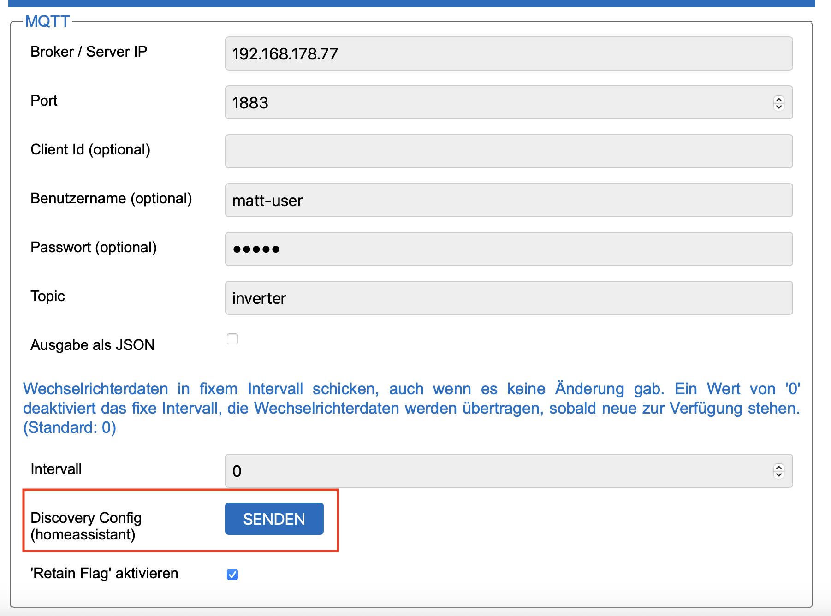Click the MQTT section heading
831x616 pixels.
tap(47, 21)
